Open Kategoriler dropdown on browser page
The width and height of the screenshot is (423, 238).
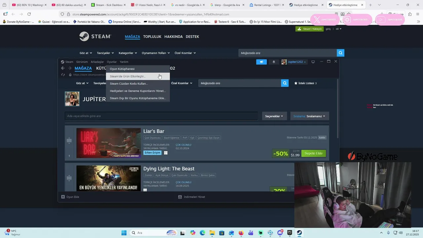(x=128, y=53)
